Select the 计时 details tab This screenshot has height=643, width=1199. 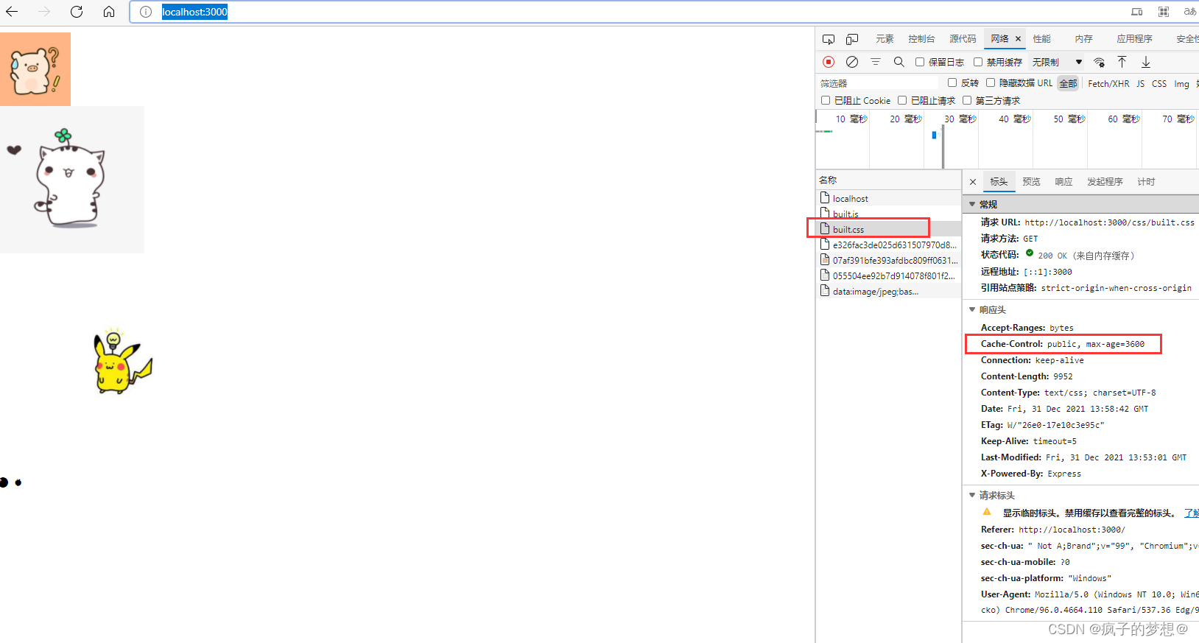pos(1146,182)
